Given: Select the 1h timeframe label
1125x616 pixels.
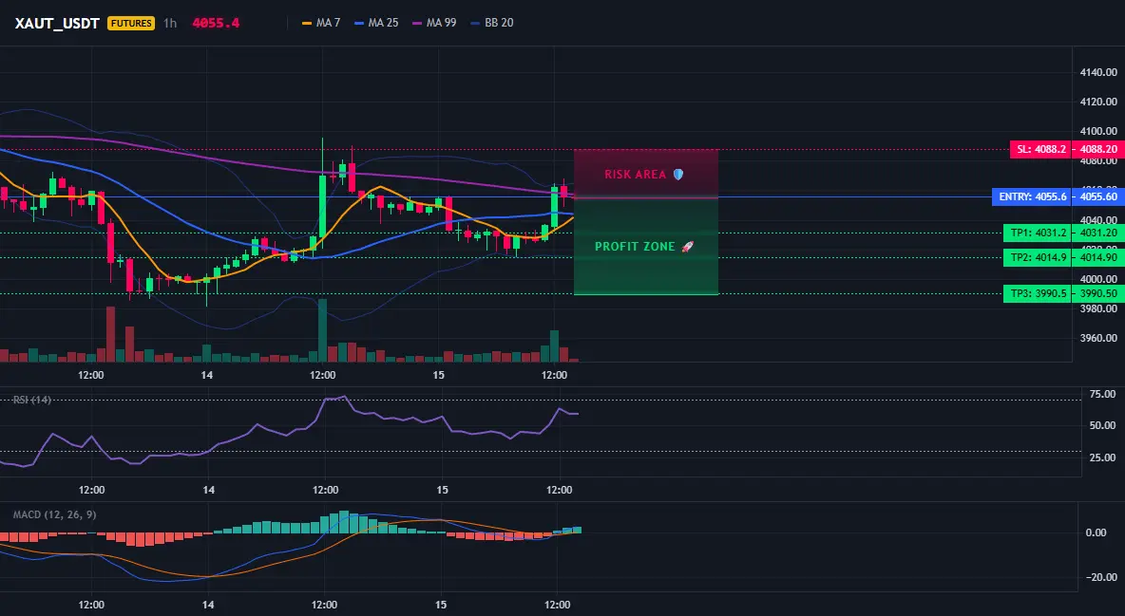Looking at the screenshot, I should pyautogui.click(x=170, y=23).
